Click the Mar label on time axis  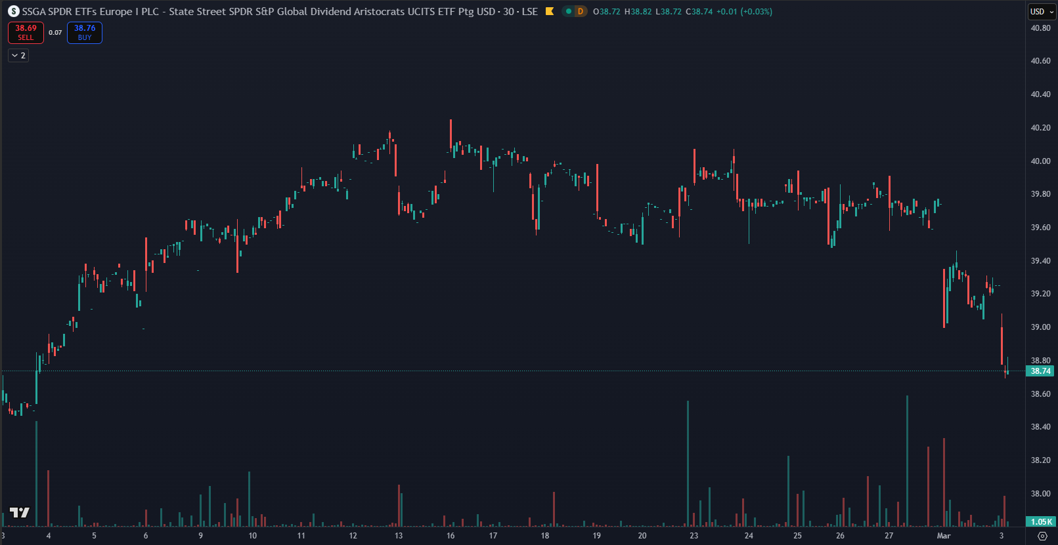tap(944, 536)
